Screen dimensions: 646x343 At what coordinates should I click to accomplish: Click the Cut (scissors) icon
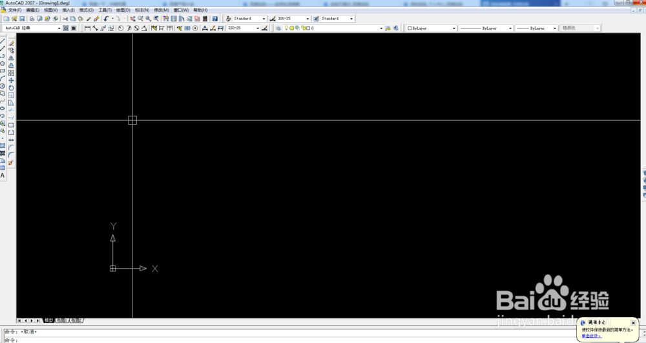point(65,19)
